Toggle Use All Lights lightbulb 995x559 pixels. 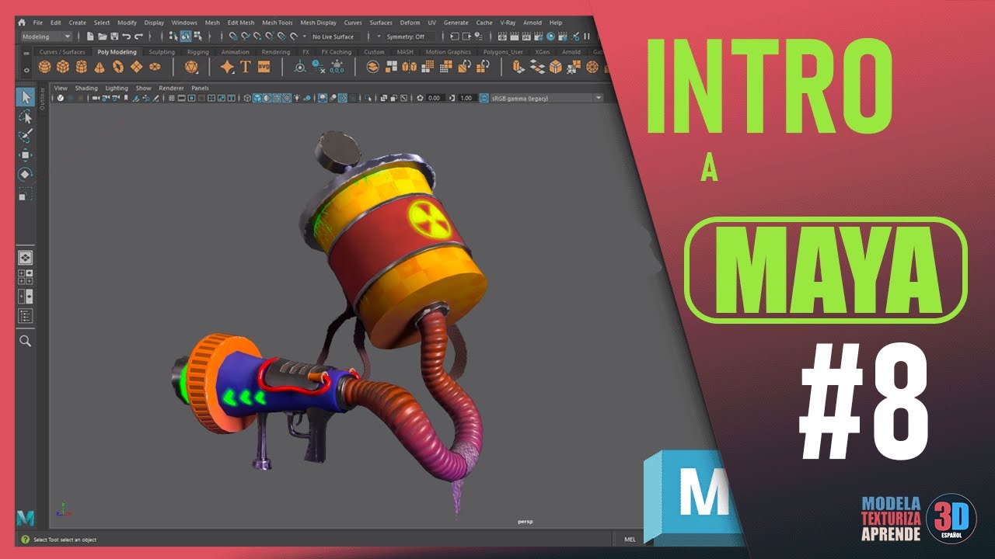(297, 98)
